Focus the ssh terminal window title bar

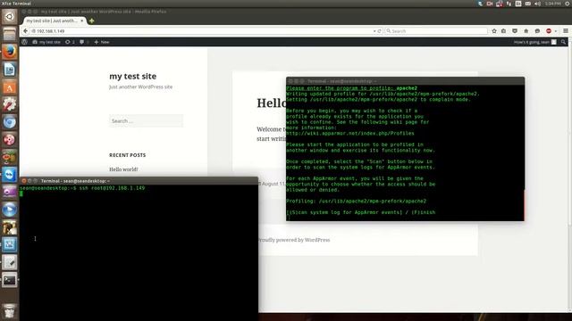(139, 180)
